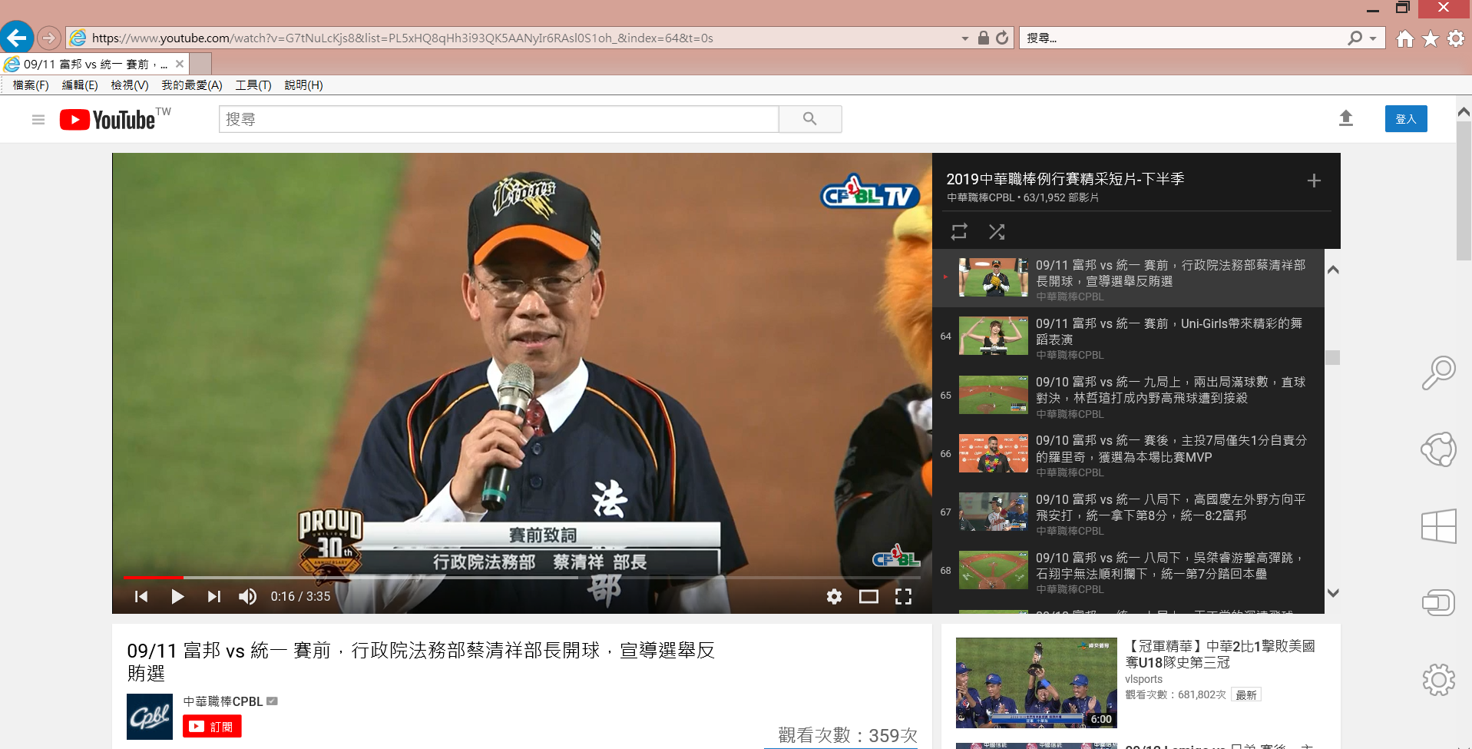Open the charms Devices icon
This screenshot has width=1472, height=749.
[x=1438, y=602]
